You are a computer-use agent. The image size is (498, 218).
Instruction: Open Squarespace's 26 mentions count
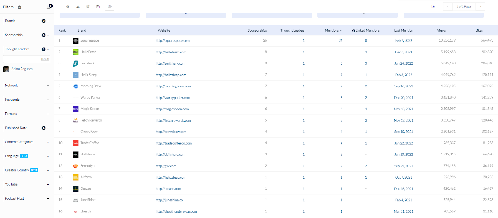(341, 41)
